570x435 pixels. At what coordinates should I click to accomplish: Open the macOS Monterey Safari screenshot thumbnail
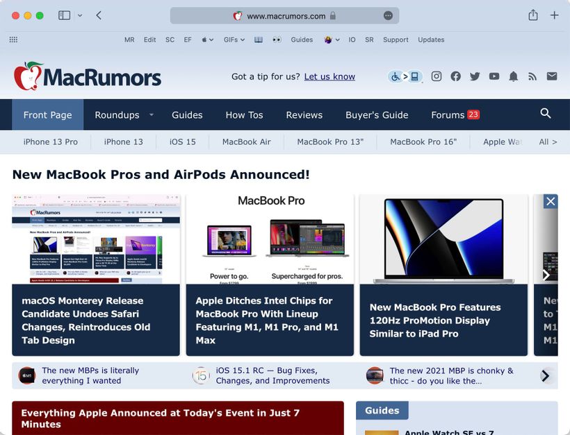96,239
